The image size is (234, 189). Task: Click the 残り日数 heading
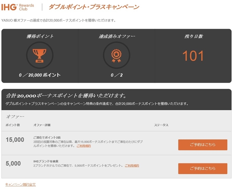(x=193, y=36)
